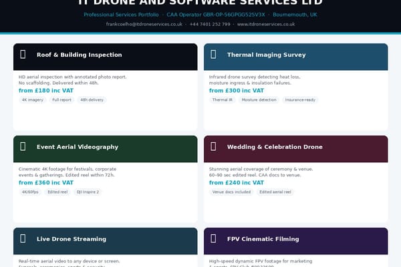Select the Live Drone Streaming heading

72,239
